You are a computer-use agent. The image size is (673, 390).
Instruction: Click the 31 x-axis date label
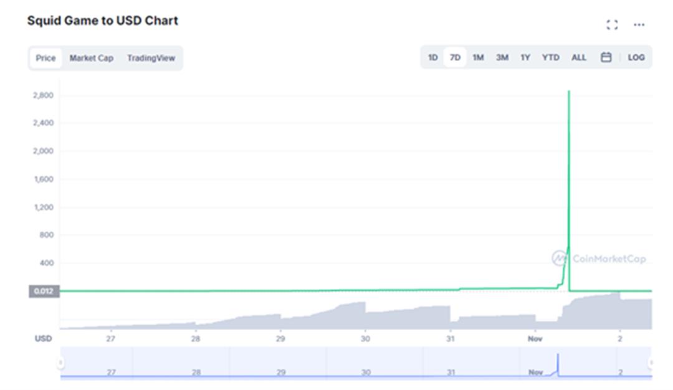[450, 339]
